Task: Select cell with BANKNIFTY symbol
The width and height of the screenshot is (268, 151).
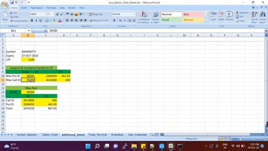Action: (28, 52)
